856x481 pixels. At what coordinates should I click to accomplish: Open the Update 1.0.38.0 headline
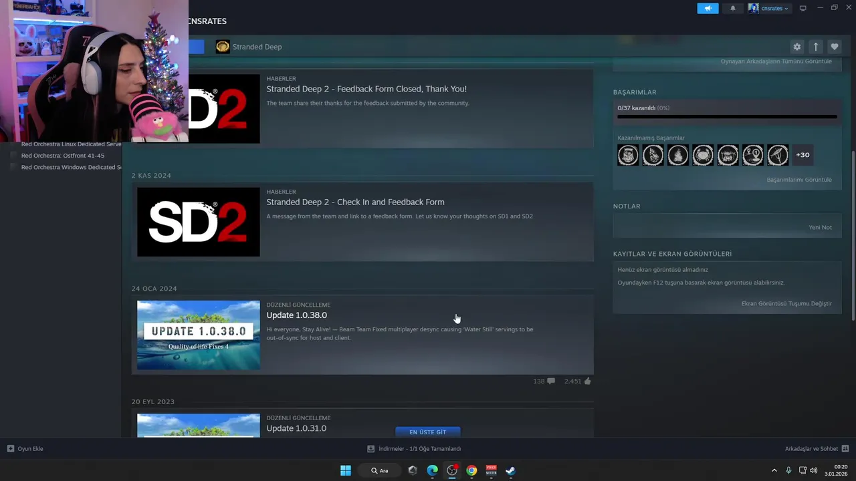coord(296,315)
